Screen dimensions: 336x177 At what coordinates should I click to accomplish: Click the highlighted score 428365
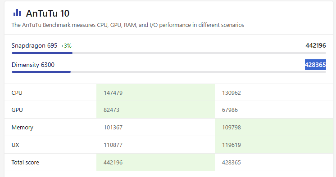315,65
